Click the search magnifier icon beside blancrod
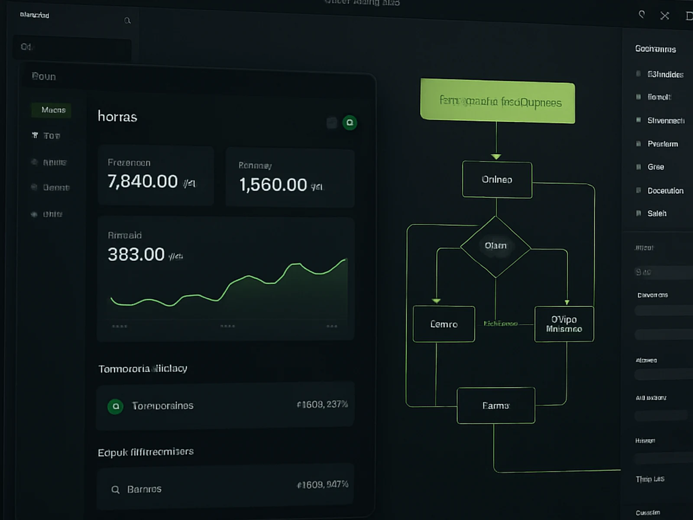Image resolution: width=693 pixels, height=520 pixels. click(127, 20)
